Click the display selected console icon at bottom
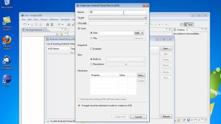The image size is (221, 124). point(189,120)
